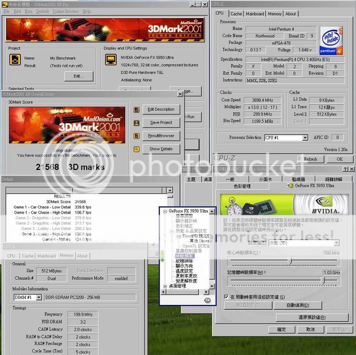Viewport: 356px width, 355px height.
Task: Click Refresh in CPU-Z
Action: (x=310, y=159)
